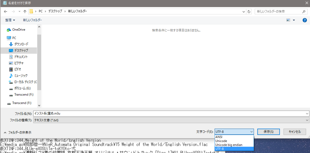The width and height of the screenshot is (310, 153).
Task: Select 新しいフォルダー in the address path
Action: click(77, 11)
